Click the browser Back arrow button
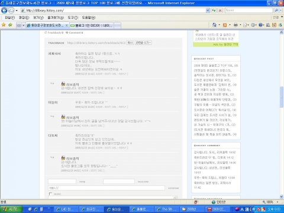The image size is (284, 213). point(4,10)
